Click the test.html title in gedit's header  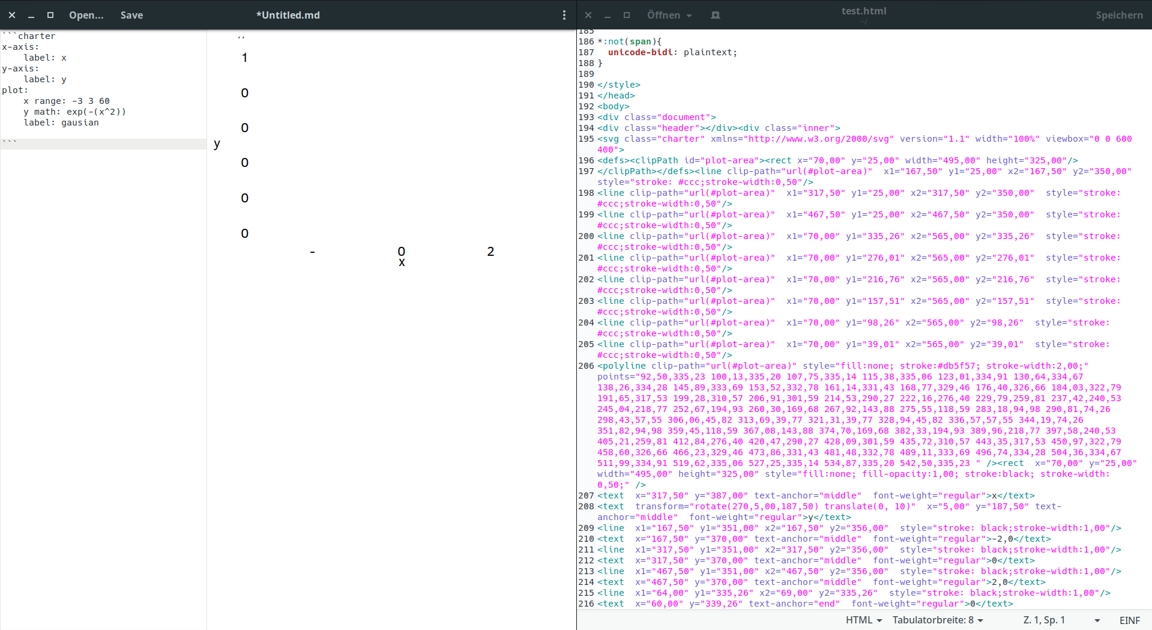point(863,10)
